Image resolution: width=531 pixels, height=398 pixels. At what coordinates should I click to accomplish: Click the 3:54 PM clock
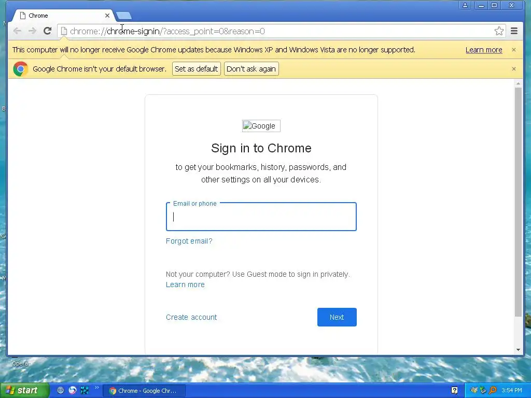(x=512, y=390)
